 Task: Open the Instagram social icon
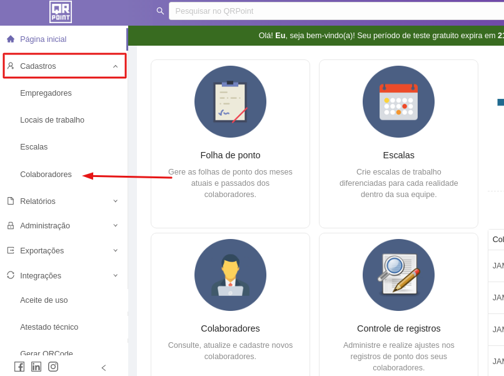tap(53, 367)
